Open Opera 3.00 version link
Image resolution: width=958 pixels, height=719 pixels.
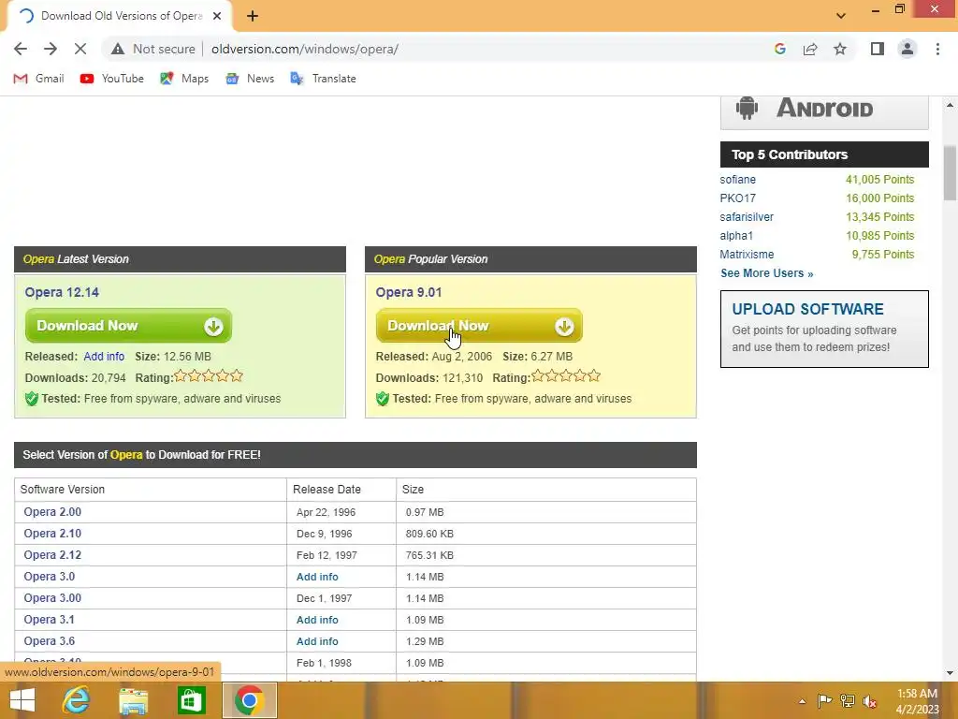click(52, 598)
